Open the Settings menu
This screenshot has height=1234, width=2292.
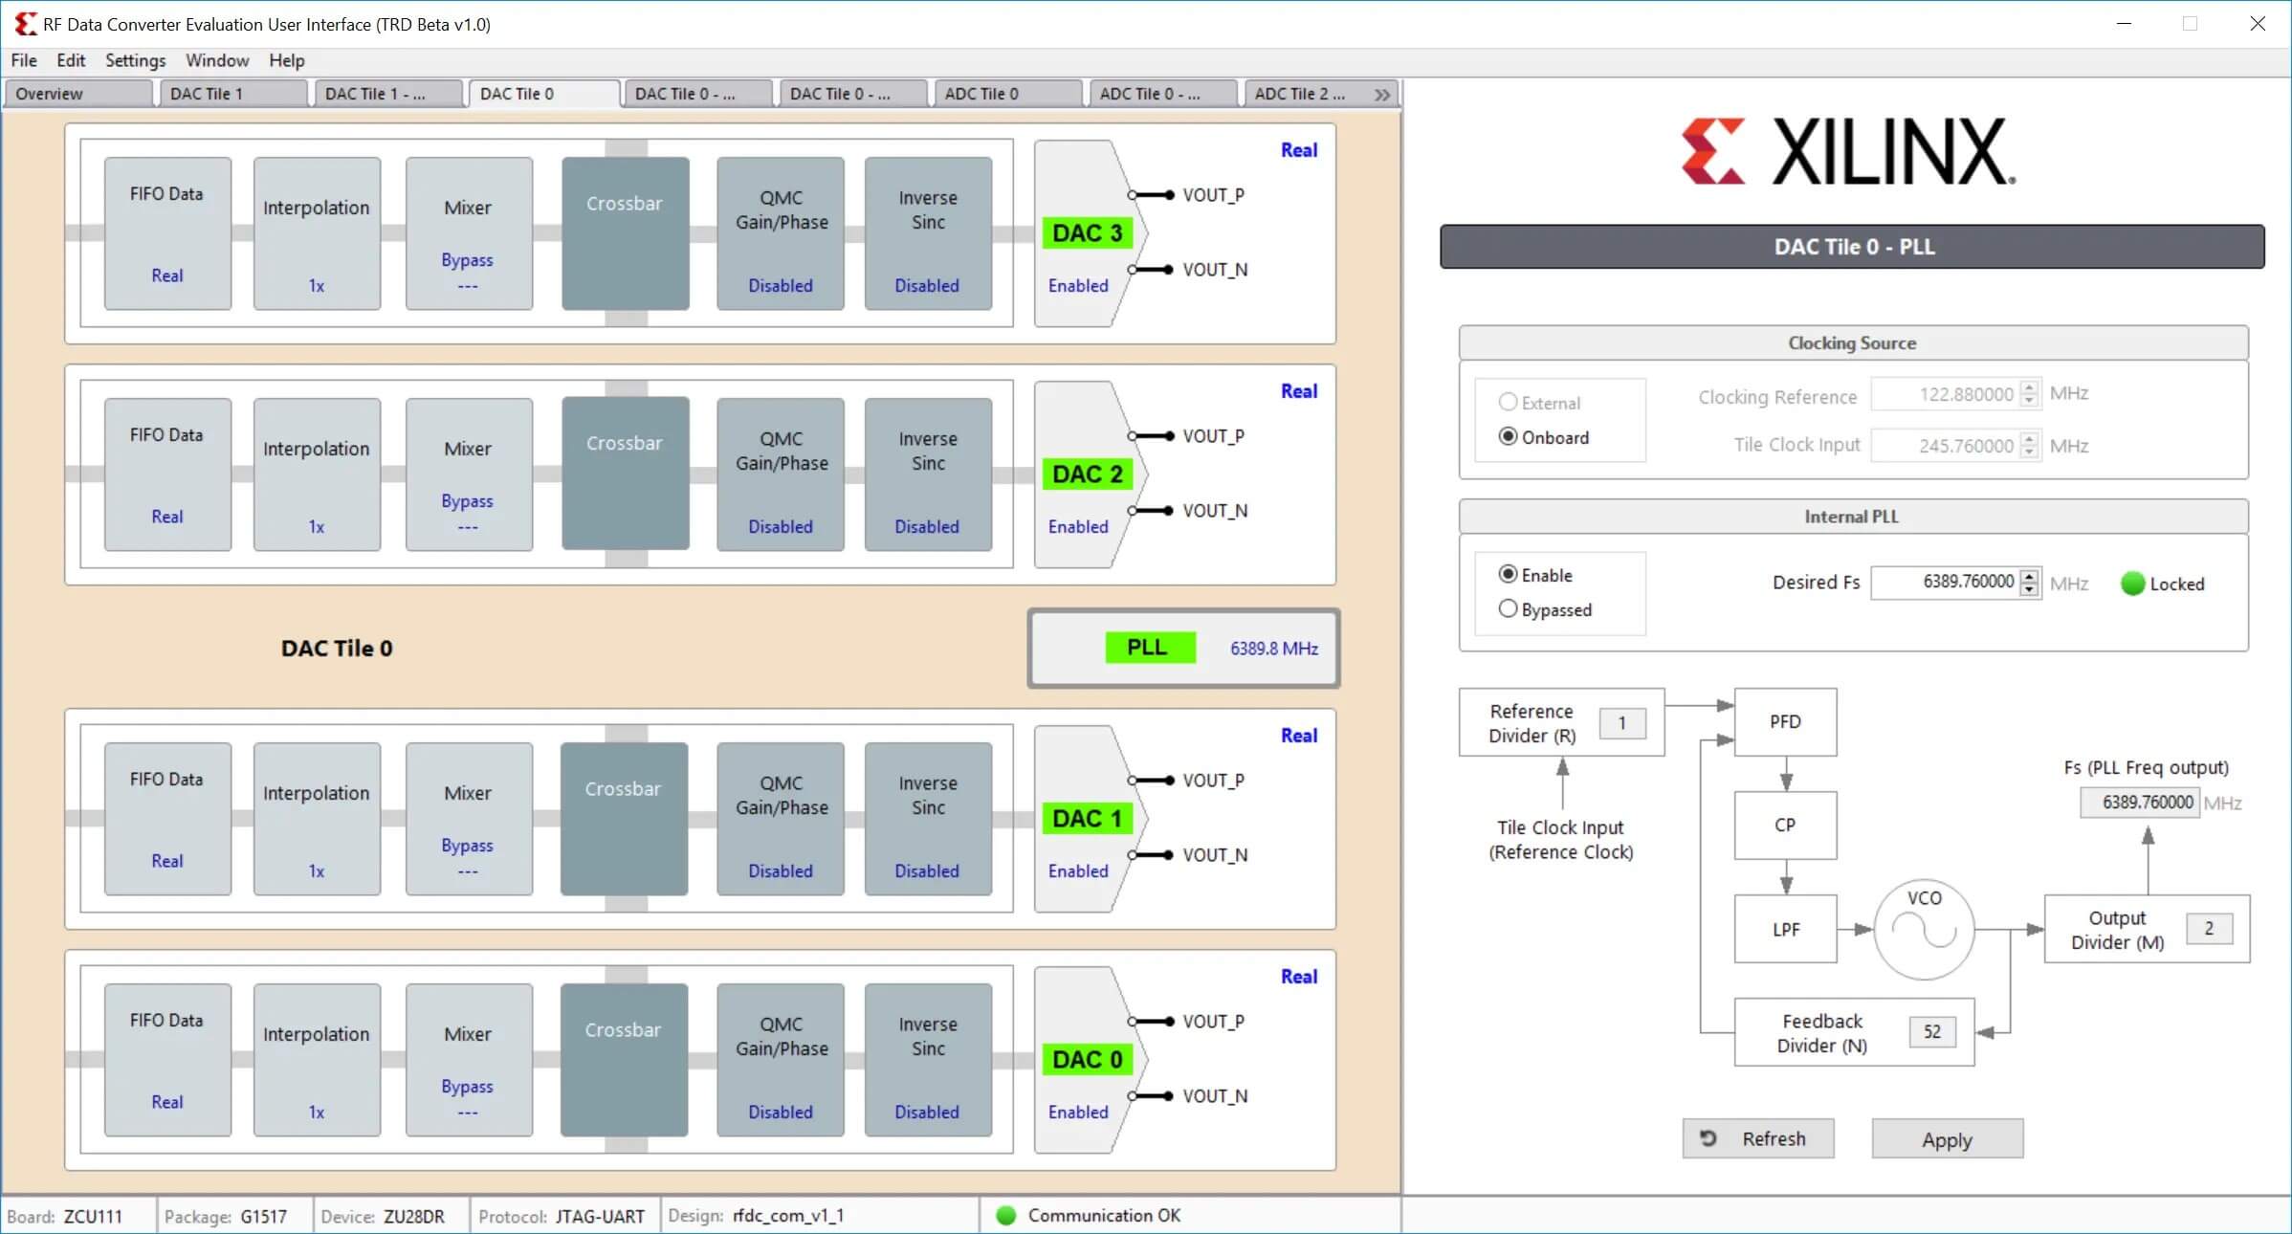point(135,60)
